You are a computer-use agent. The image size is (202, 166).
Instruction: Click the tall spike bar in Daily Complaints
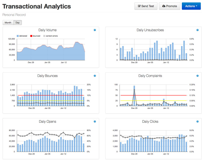[134, 96]
